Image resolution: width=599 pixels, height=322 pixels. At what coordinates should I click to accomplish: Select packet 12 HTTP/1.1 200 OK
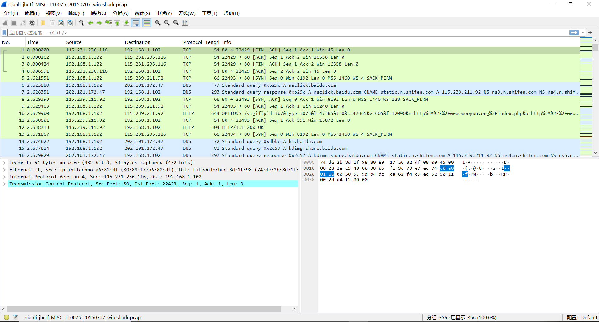(x=290, y=127)
